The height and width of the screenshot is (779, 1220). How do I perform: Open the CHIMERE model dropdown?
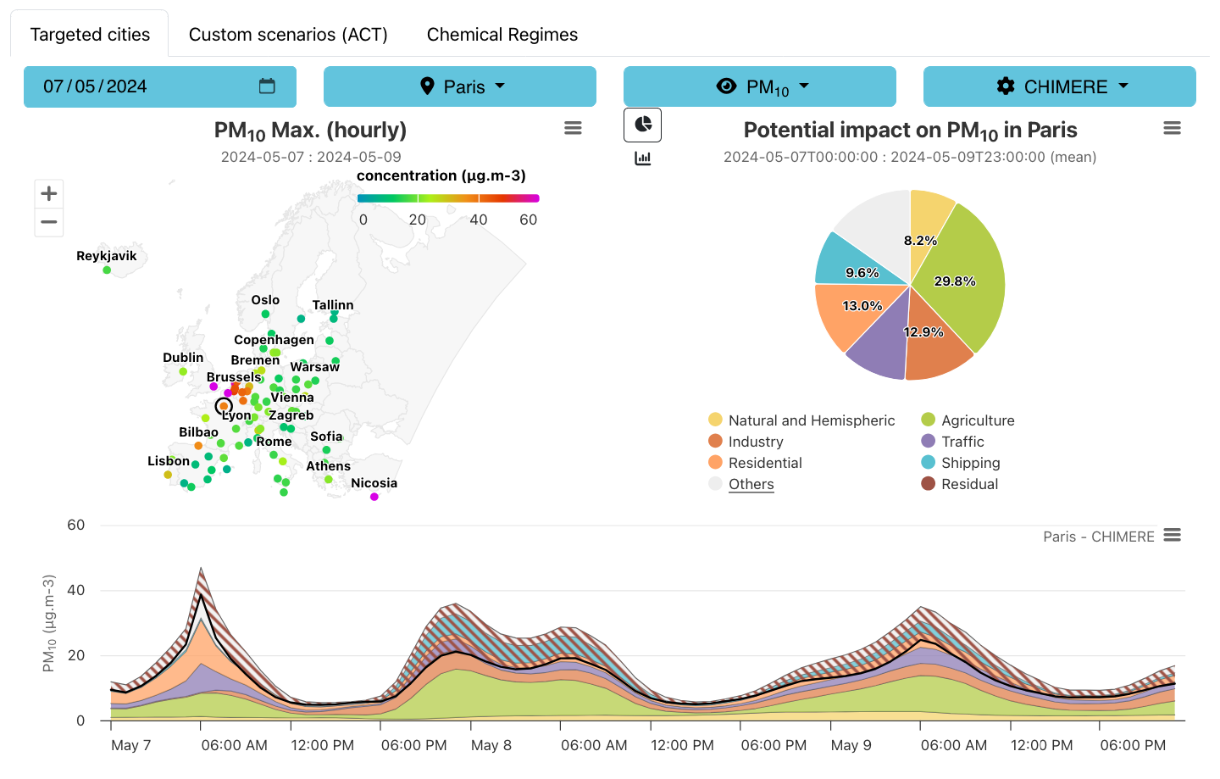pyautogui.click(x=1060, y=86)
